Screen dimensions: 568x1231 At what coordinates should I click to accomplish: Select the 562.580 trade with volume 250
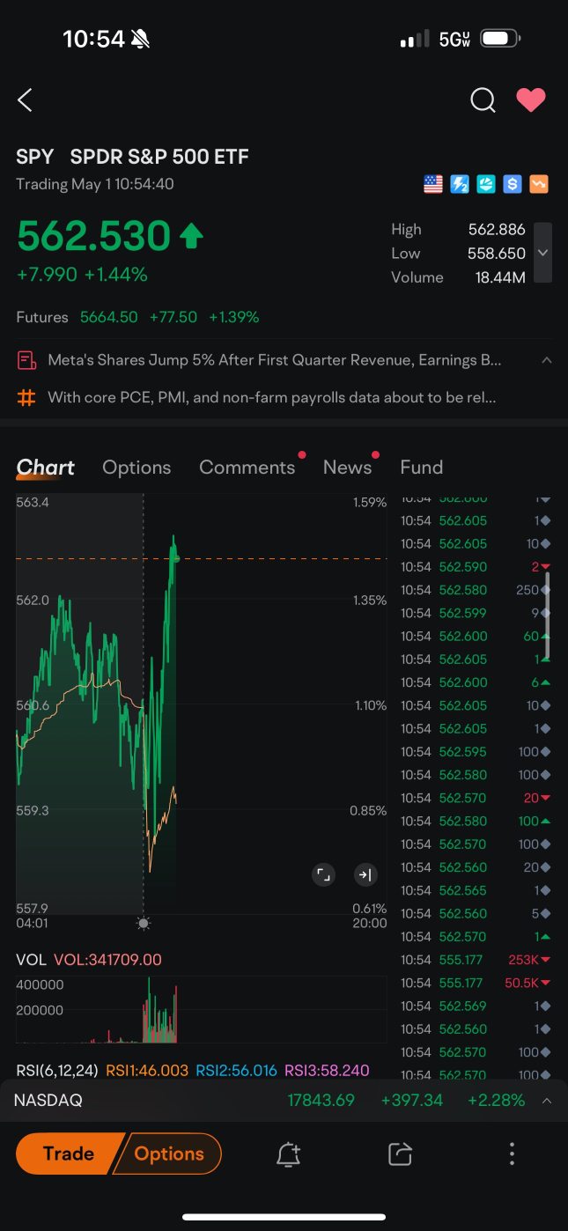click(x=476, y=590)
